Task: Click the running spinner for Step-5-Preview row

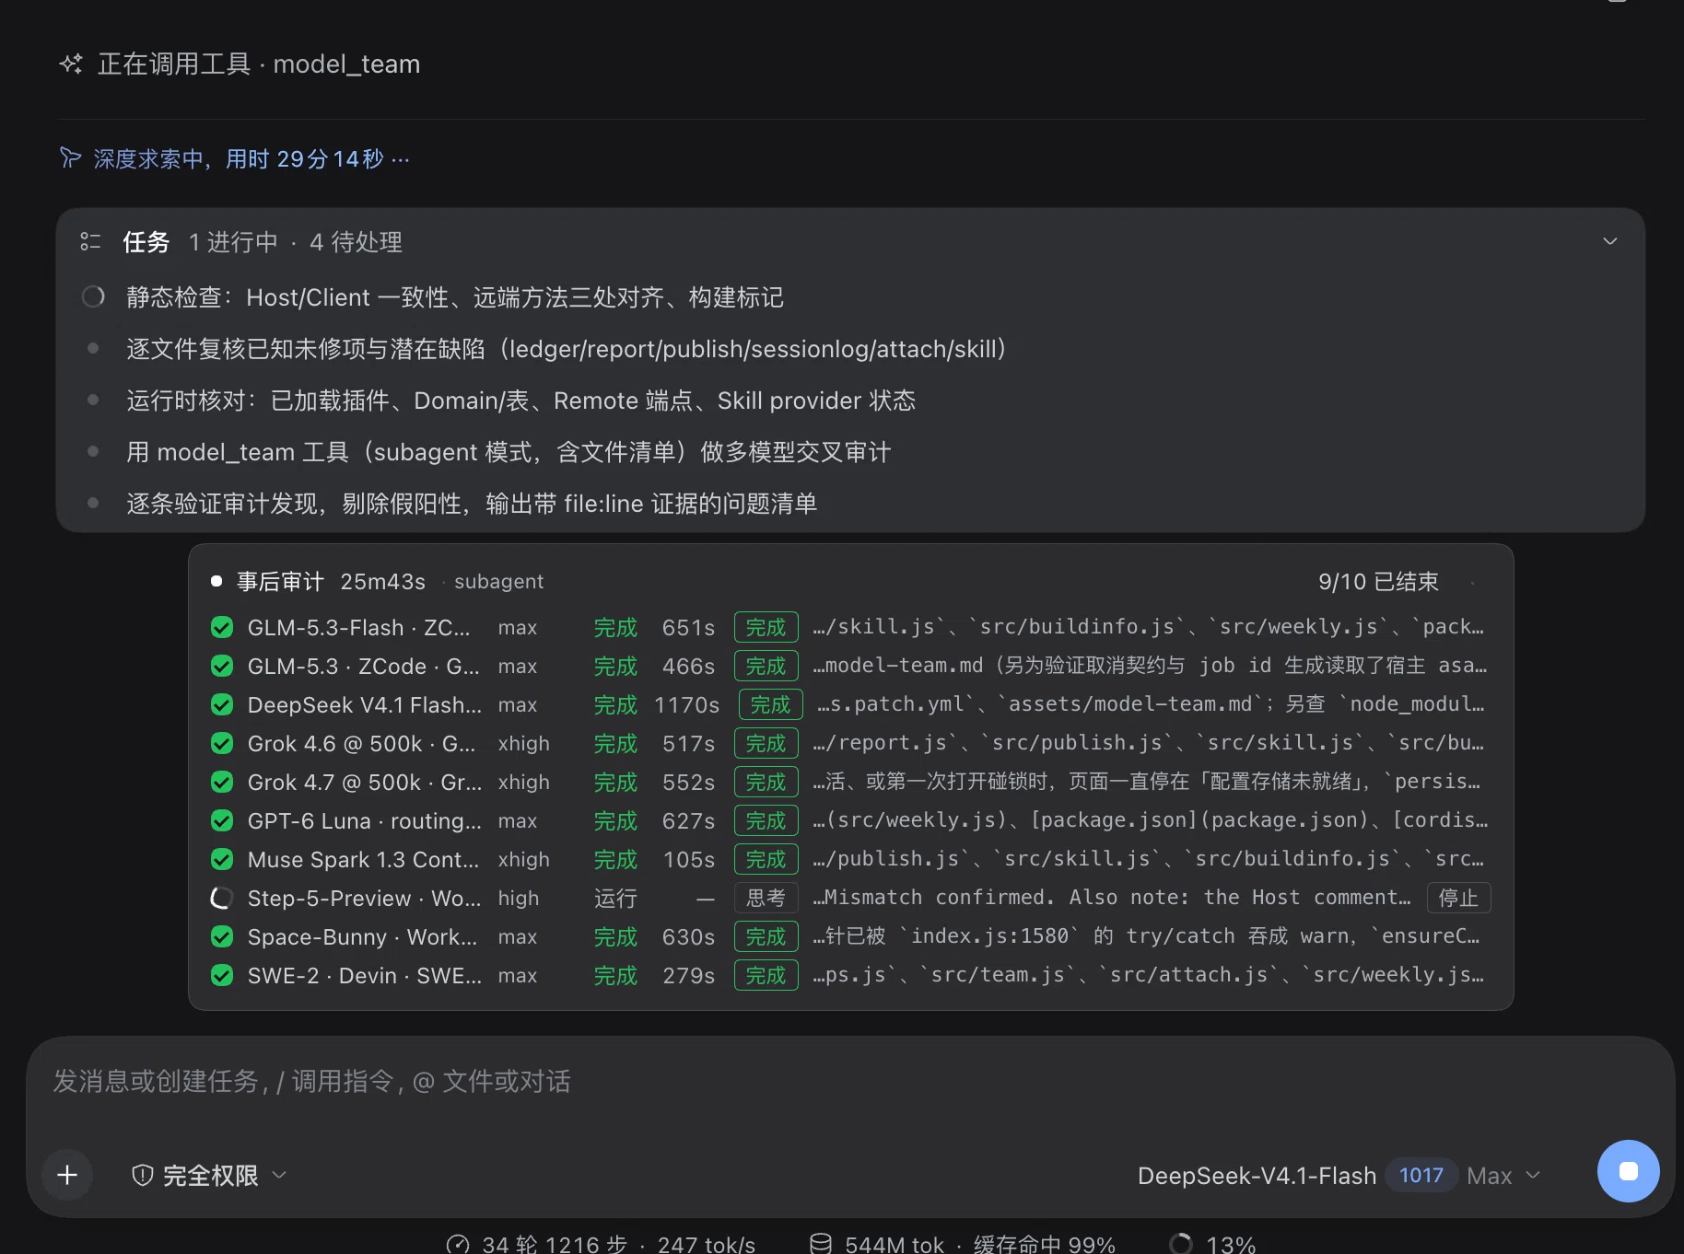Action: pyautogui.click(x=222, y=898)
